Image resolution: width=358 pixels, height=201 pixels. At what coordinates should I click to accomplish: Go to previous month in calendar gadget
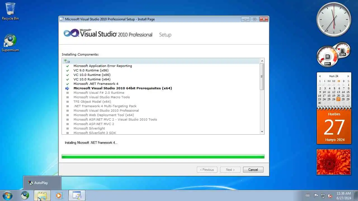click(320, 76)
